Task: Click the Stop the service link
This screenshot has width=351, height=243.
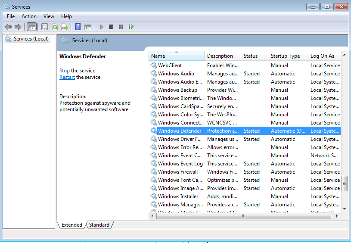Action: coord(65,71)
